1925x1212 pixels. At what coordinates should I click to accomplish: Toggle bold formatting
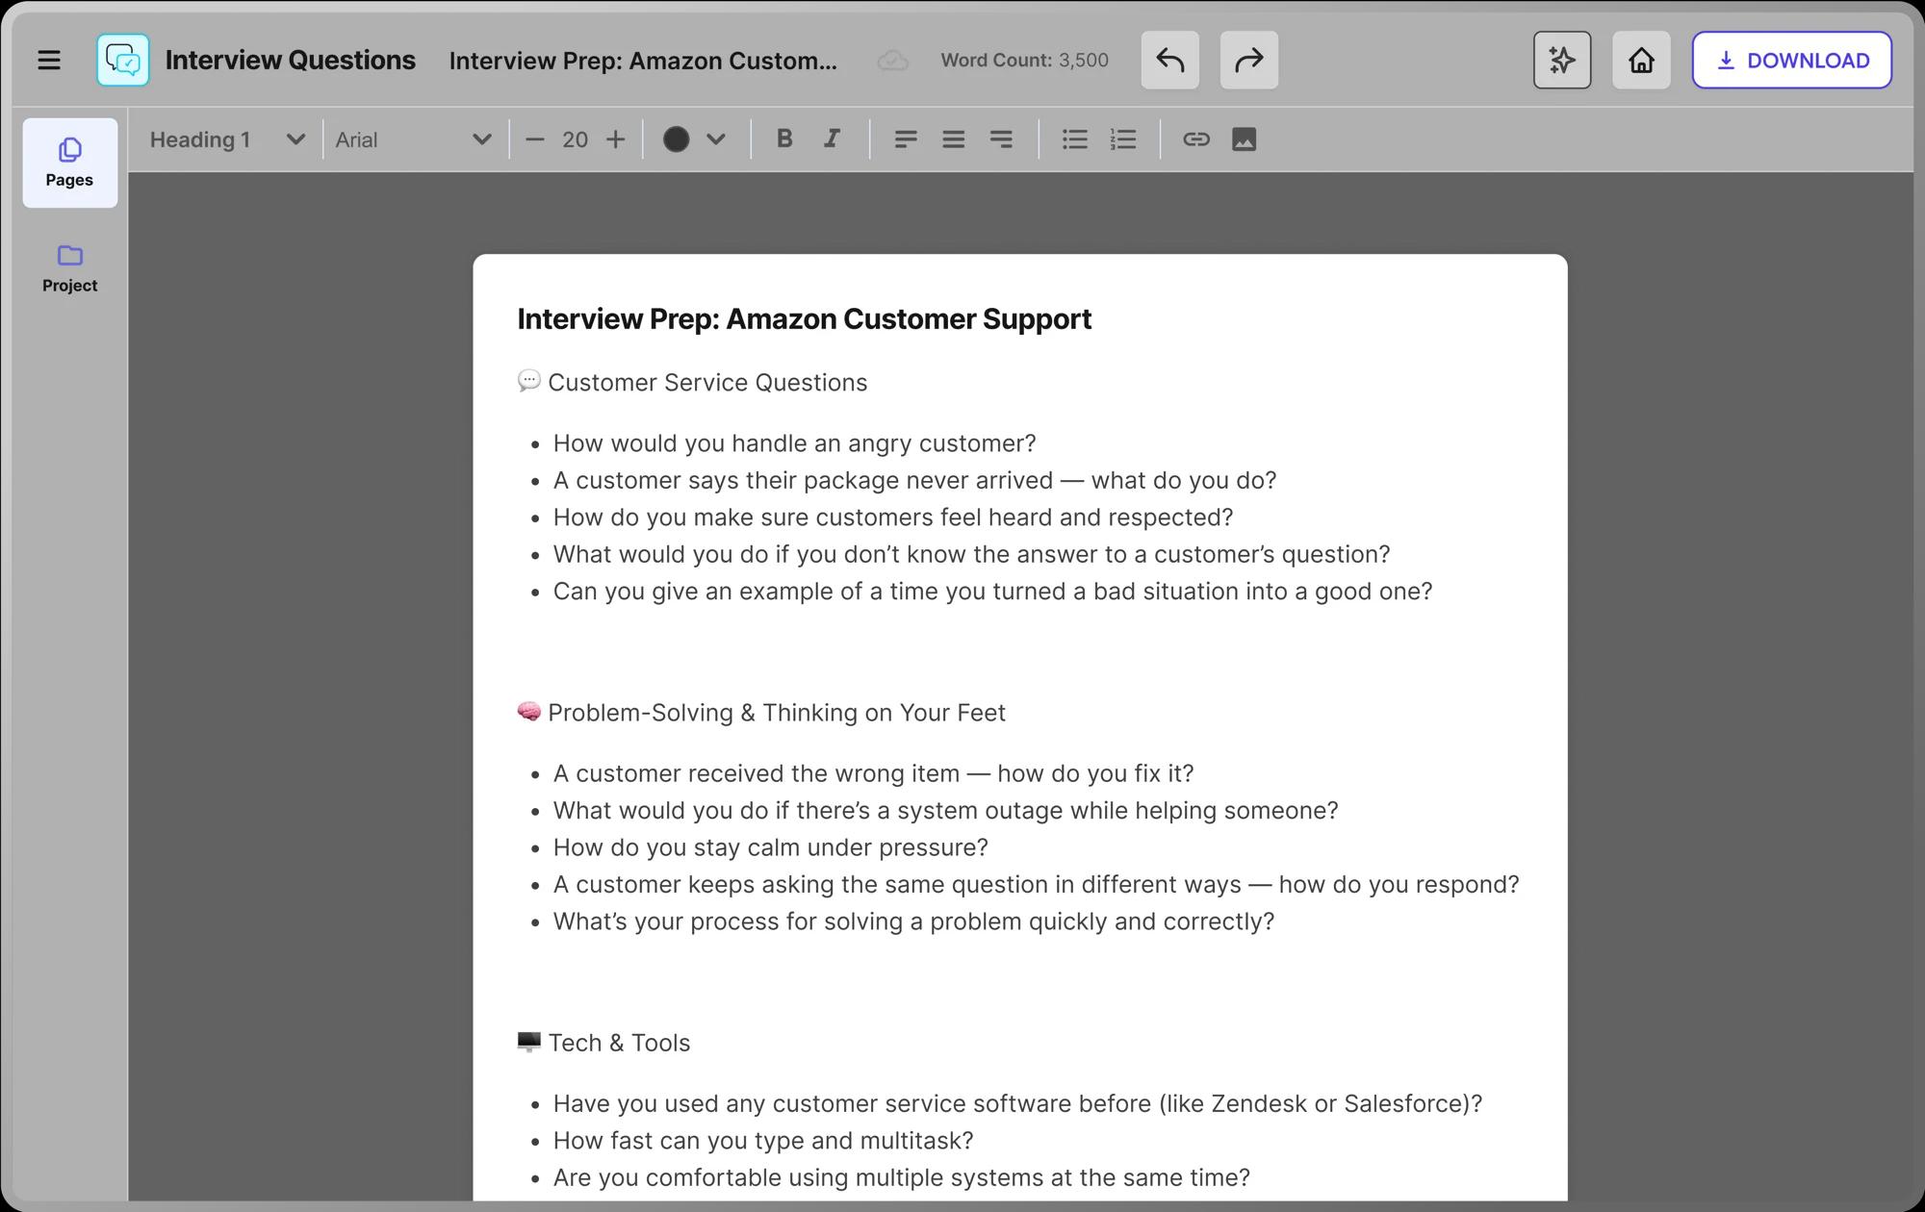point(784,139)
